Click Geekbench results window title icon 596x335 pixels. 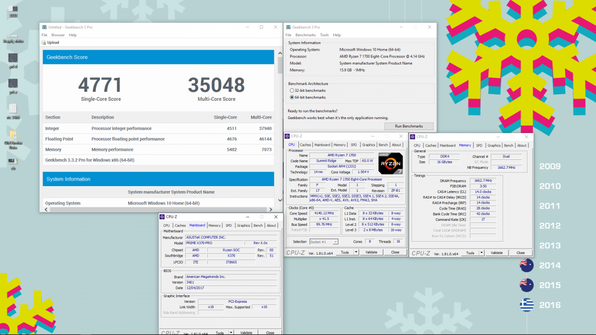(x=44, y=27)
